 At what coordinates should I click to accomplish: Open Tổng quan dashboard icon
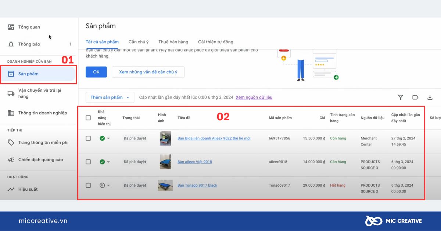click(11, 27)
